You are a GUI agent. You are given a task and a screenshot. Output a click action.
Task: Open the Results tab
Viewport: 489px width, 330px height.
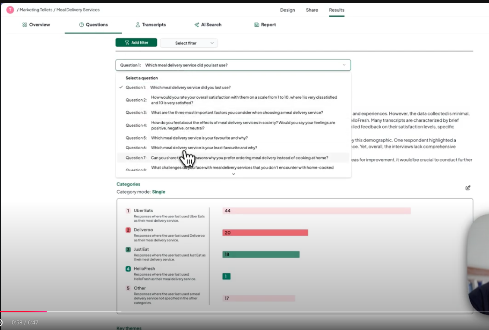337,10
